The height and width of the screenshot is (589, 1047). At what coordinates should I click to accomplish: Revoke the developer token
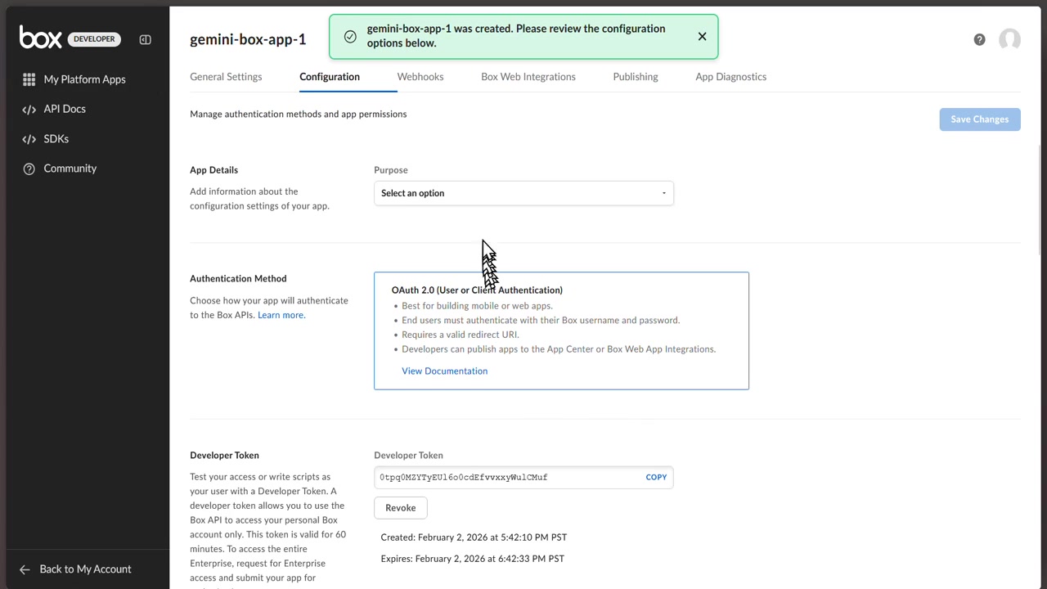400,508
